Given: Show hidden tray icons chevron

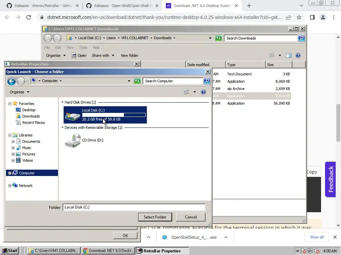Looking at the screenshot, I should [297, 251].
